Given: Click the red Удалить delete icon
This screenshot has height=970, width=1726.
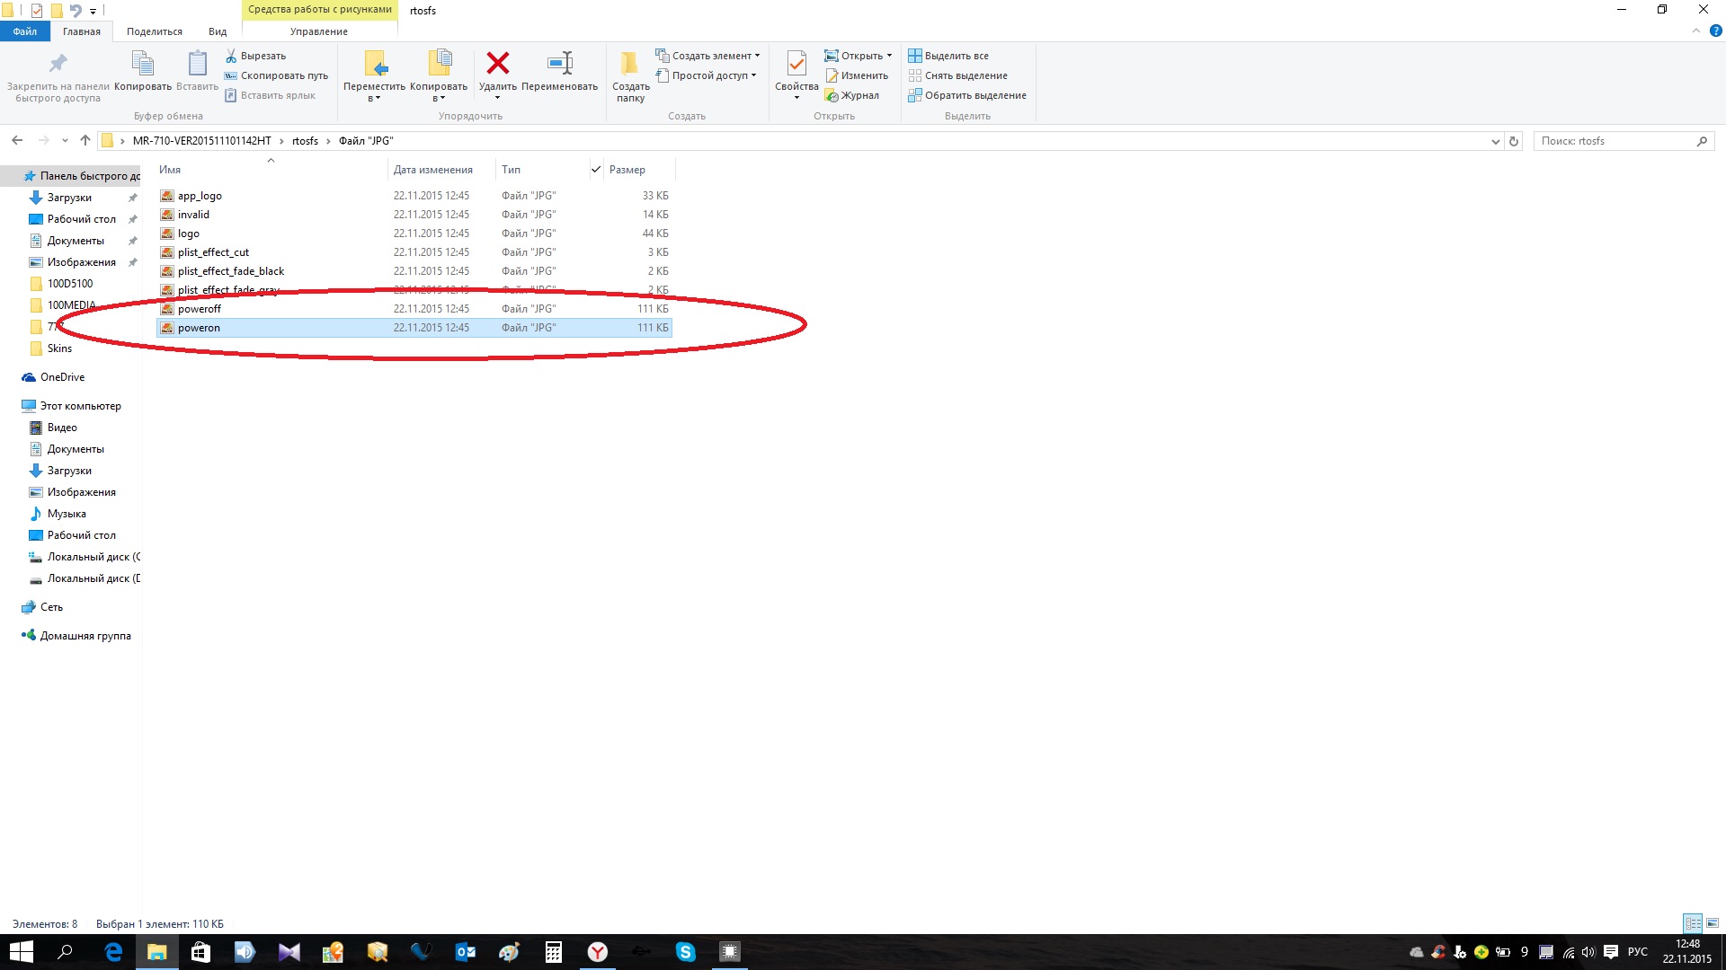Looking at the screenshot, I should click(x=497, y=64).
